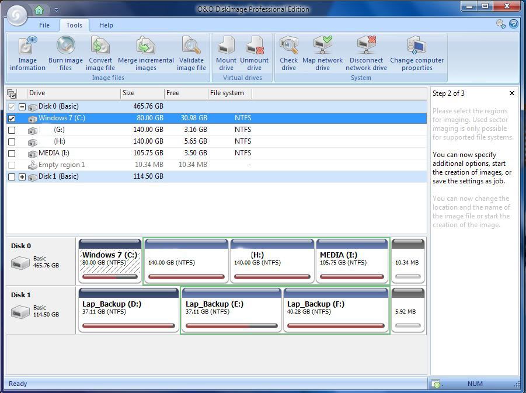
Task: Open Merge incremental images
Action: pos(145,54)
